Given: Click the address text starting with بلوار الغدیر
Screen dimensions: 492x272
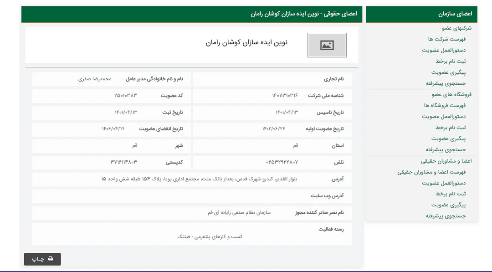Looking at the screenshot, I should click(x=199, y=179).
